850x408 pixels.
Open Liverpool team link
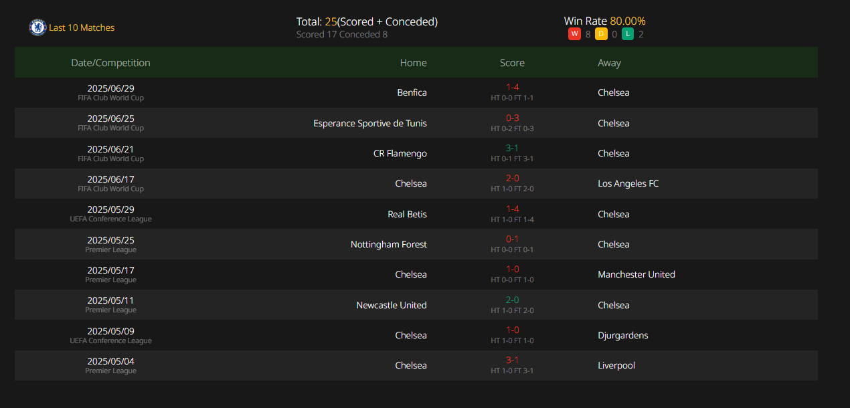616,366
